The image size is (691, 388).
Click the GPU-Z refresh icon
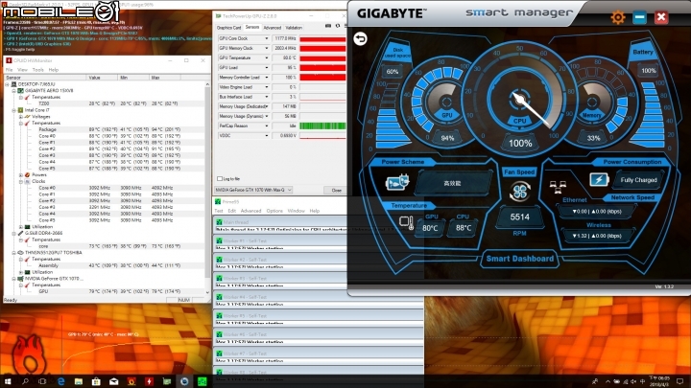click(x=338, y=27)
